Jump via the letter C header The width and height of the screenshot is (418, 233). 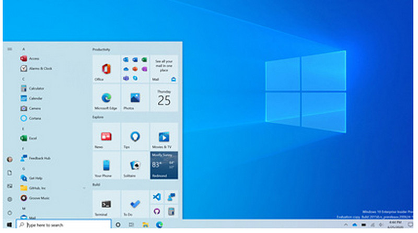24,79
